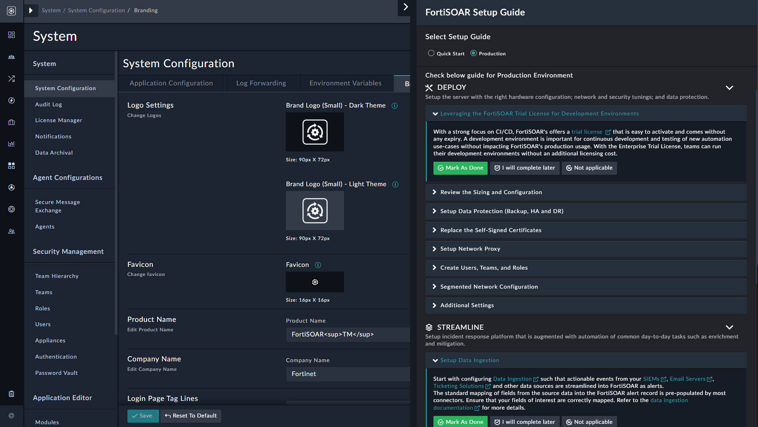Click the Save button

(143, 416)
